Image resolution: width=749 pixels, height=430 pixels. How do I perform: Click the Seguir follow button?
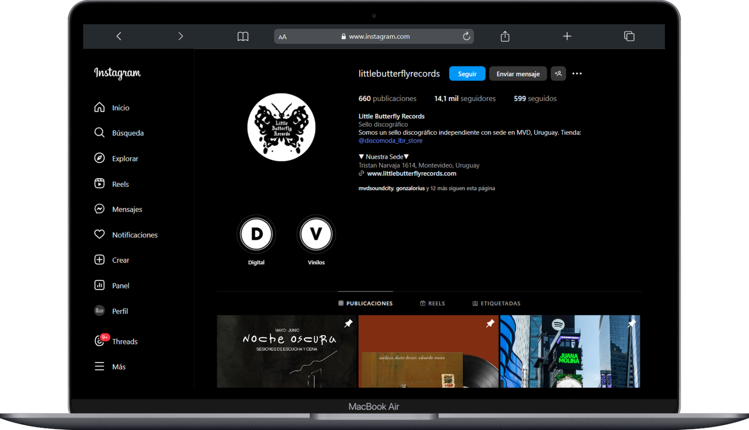click(467, 73)
